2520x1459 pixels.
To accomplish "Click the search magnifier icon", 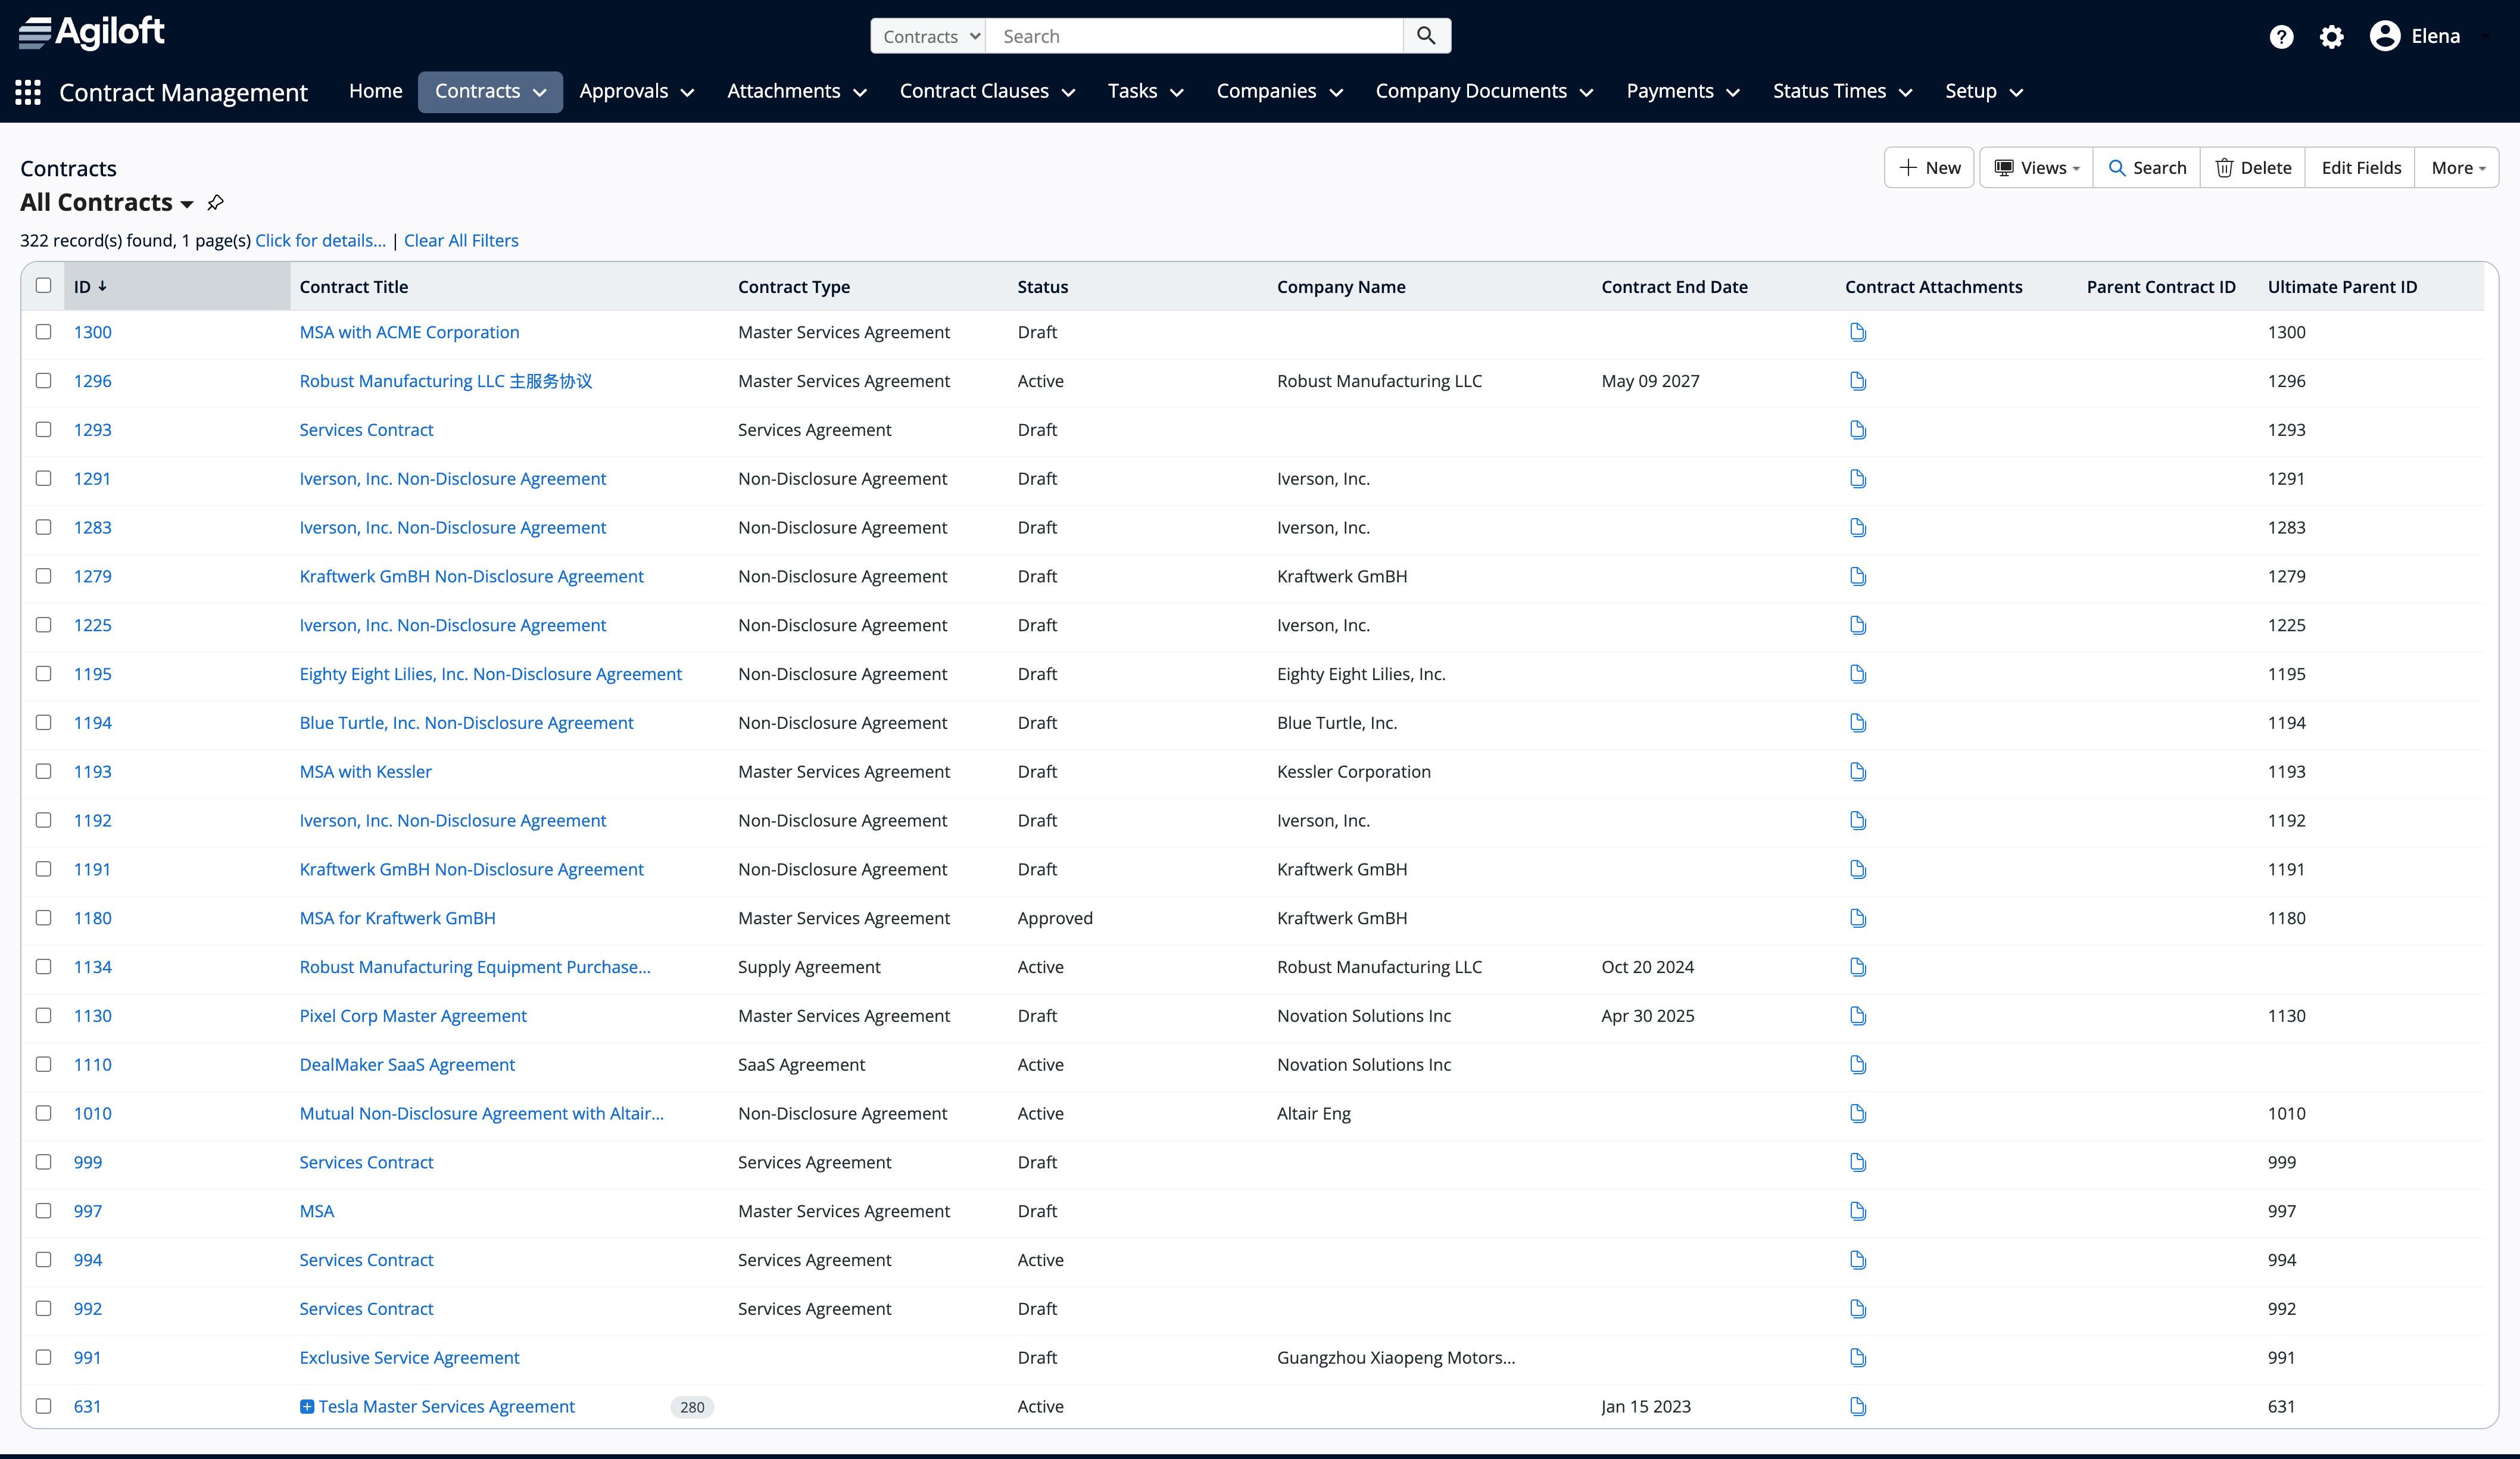I will 1426,35.
